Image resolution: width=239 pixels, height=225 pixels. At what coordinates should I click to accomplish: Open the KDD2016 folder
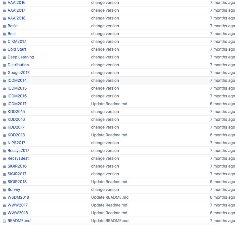16,119
